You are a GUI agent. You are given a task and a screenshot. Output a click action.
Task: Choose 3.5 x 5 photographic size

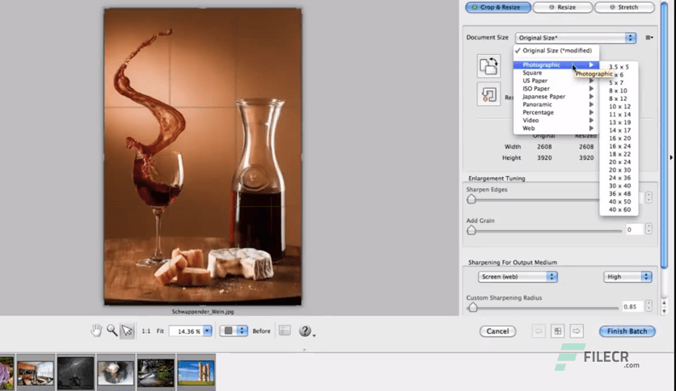point(619,67)
